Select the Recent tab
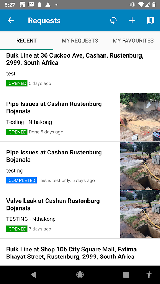The height and width of the screenshot is (284, 160). click(27, 40)
